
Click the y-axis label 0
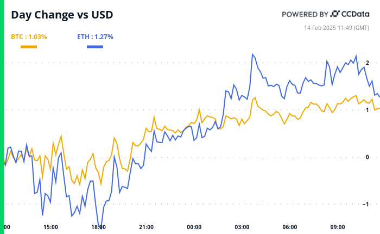point(368,157)
